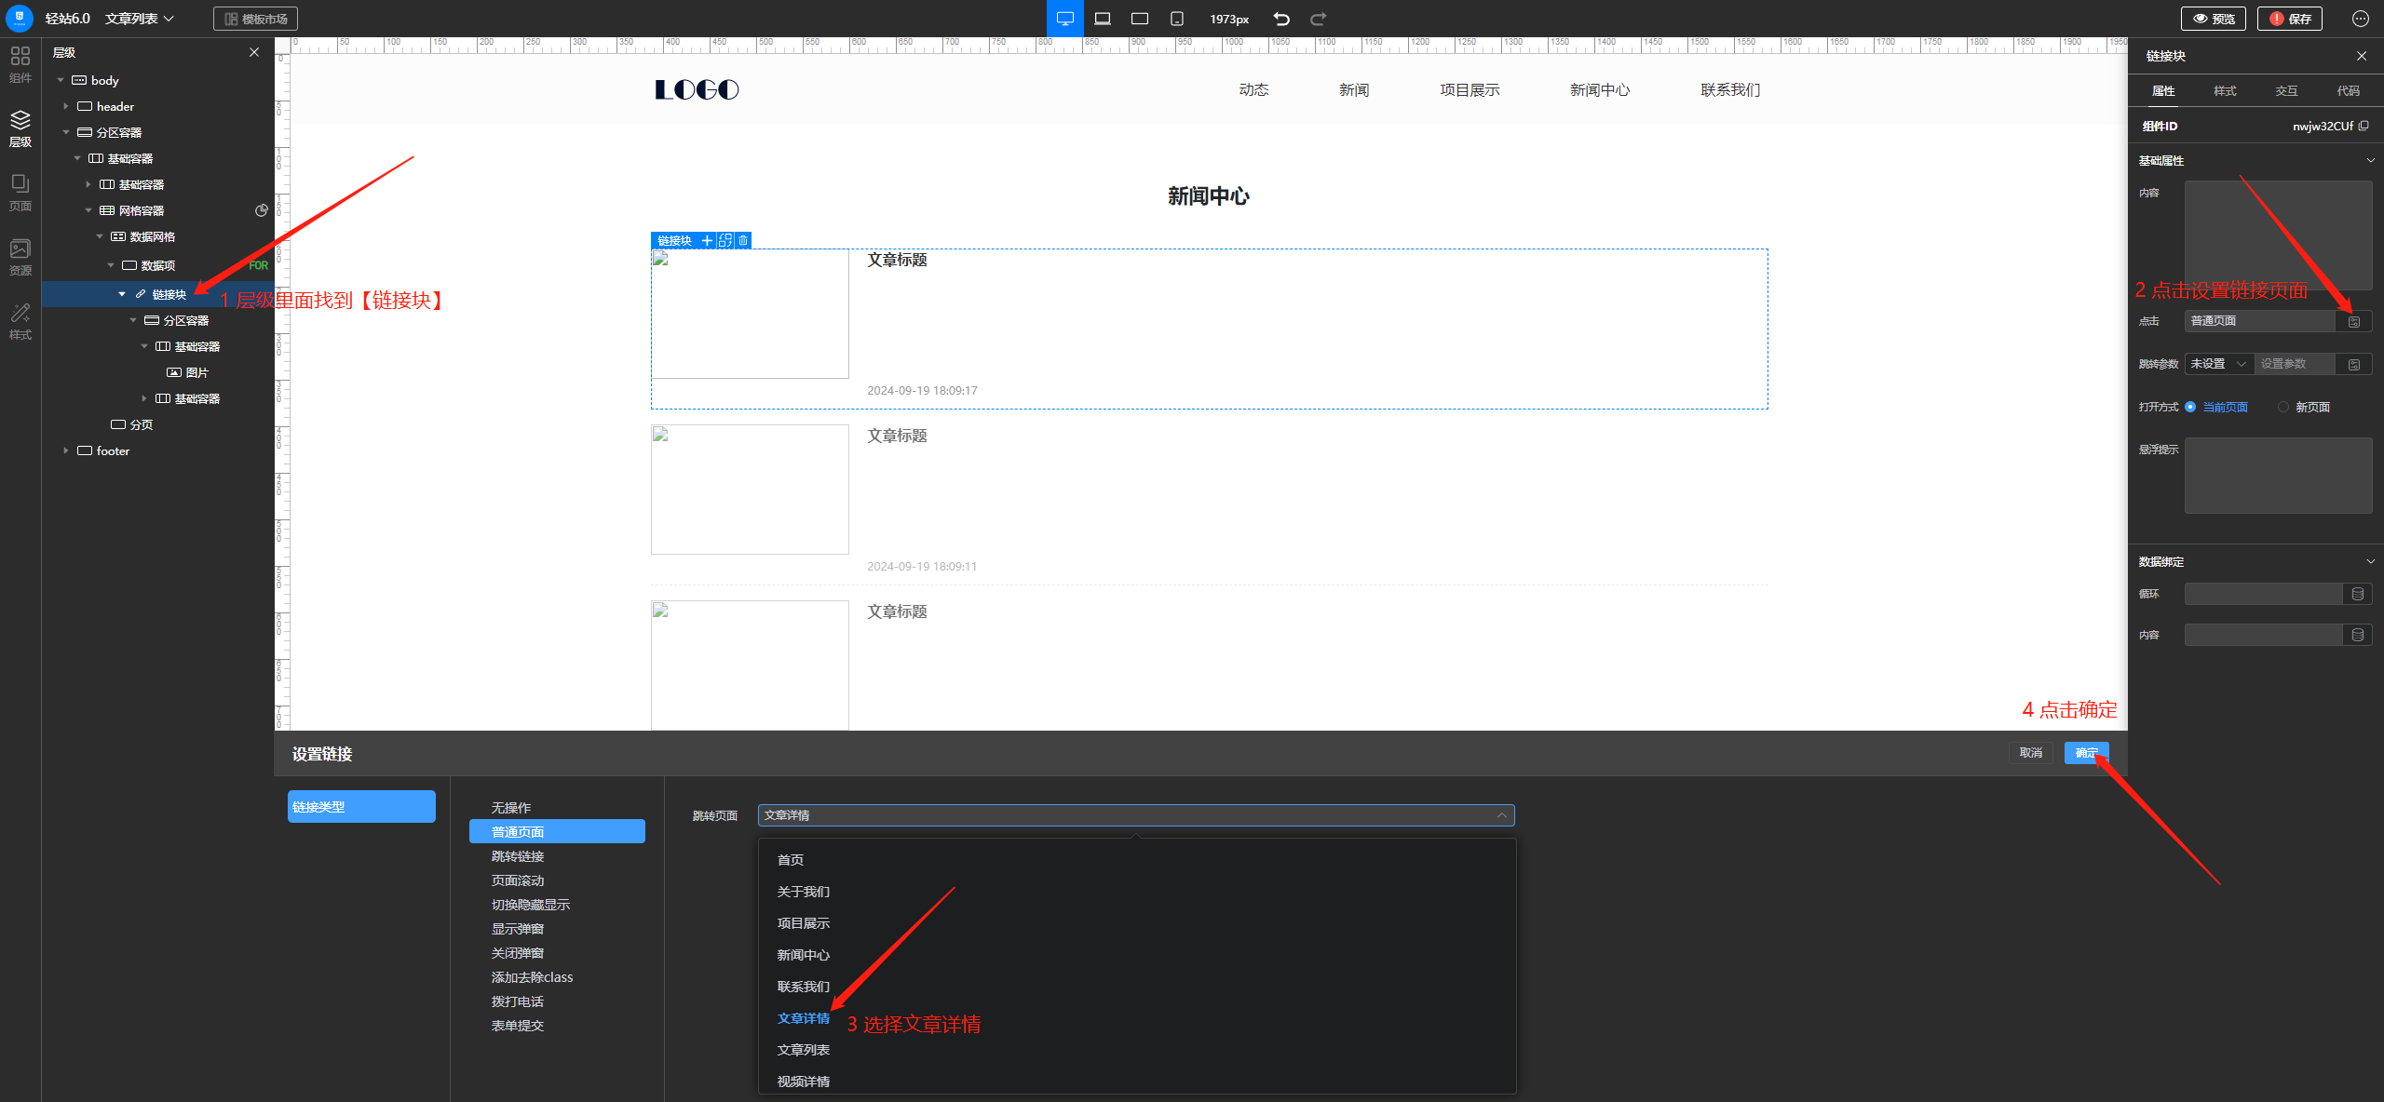Click the 保存 save button
The image size is (2384, 1102).
(2289, 19)
